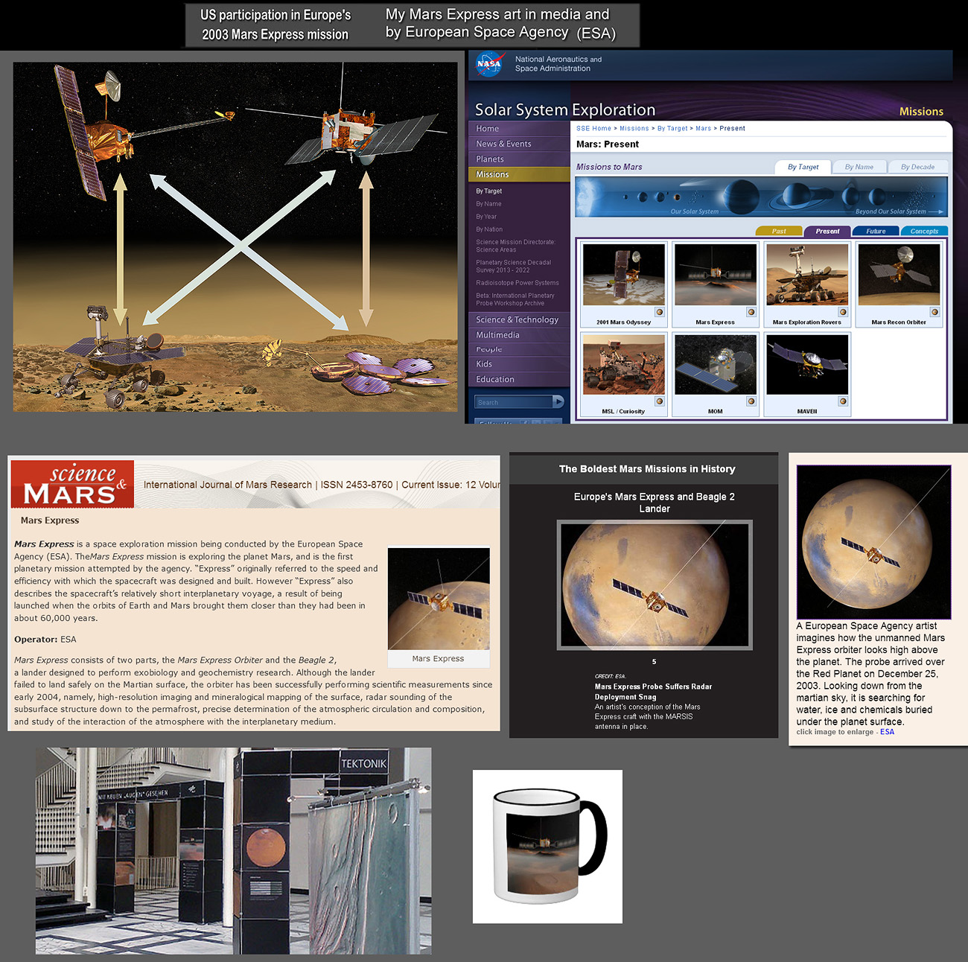
Task: Click the NASA logo in the header
Action: tap(488, 64)
